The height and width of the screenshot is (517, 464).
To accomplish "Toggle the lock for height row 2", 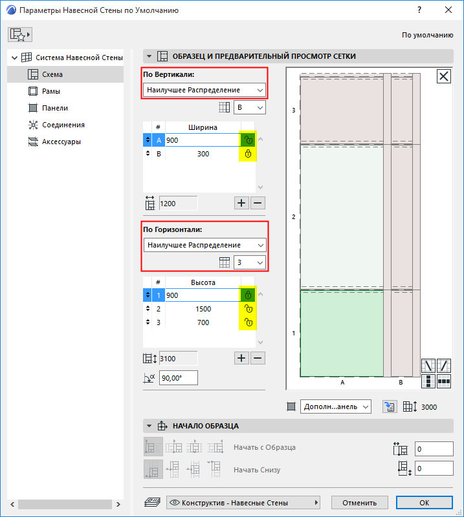I will 248,309.
